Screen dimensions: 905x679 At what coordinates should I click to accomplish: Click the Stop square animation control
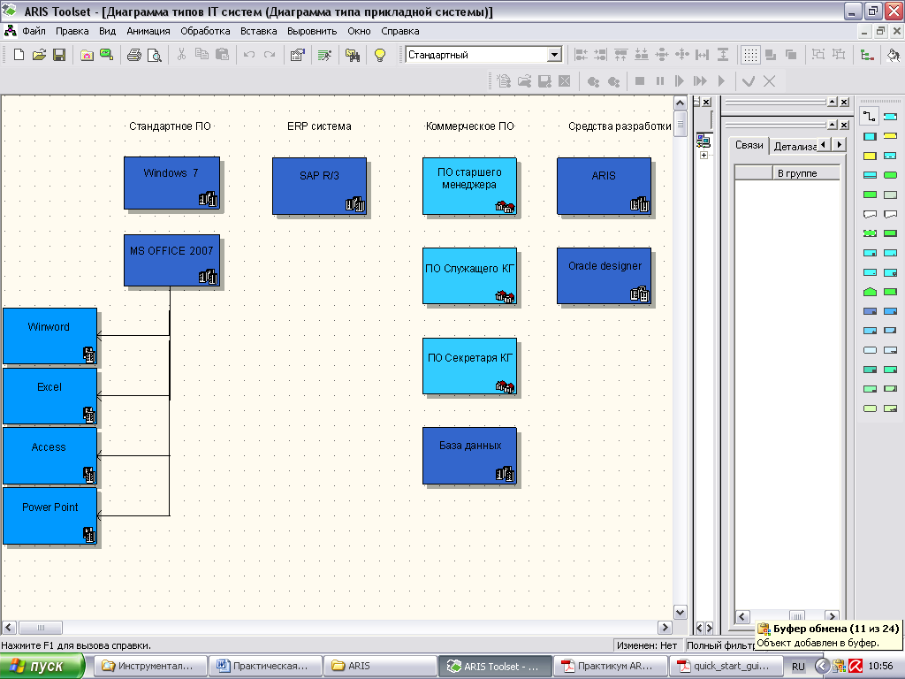(x=640, y=80)
